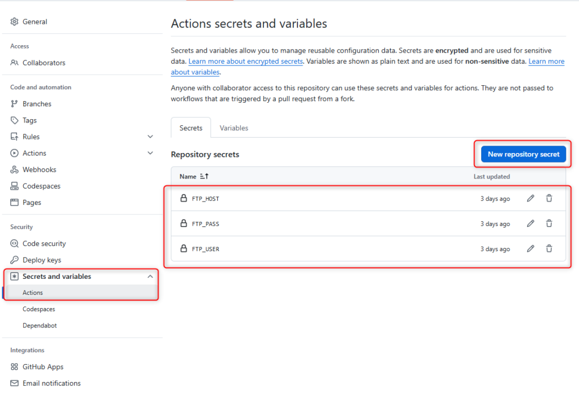Click the Codespaces monitor icon

[x=14, y=186]
